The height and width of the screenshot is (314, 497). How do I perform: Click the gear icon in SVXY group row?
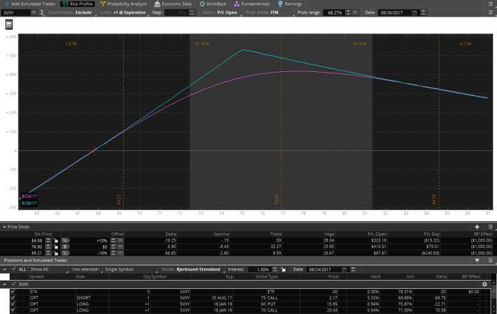point(485,284)
